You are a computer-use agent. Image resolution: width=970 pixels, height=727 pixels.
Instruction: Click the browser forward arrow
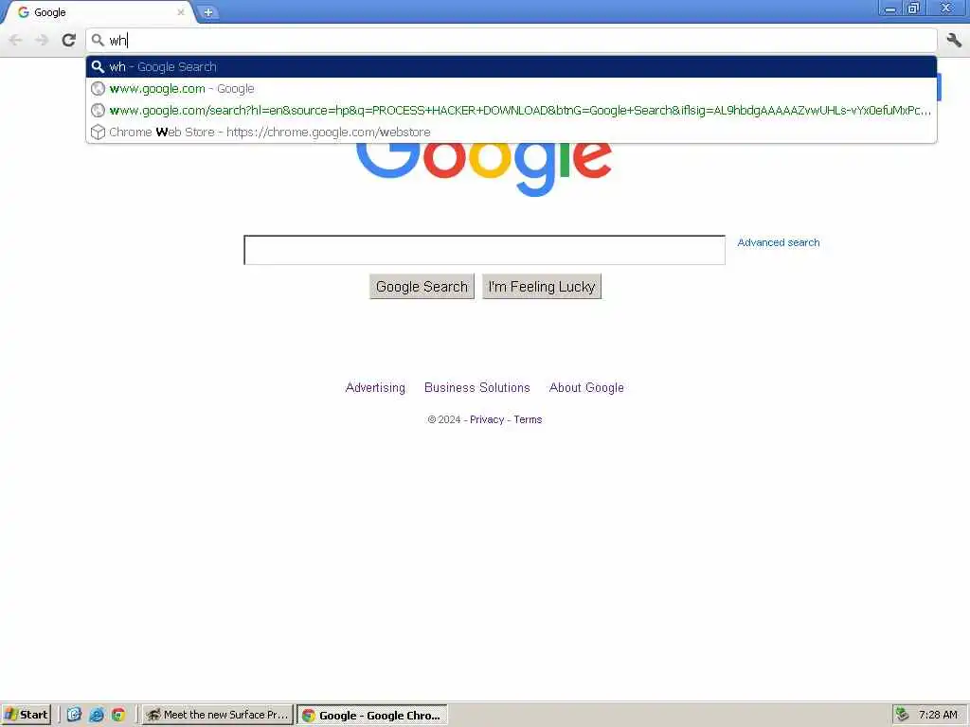[42, 40]
